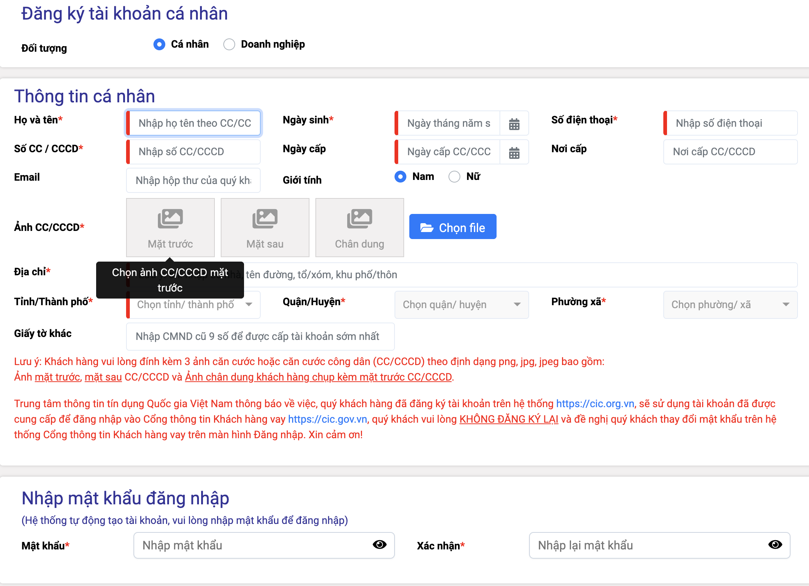Click the Giấy tờ khác CMND field

tap(260, 337)
